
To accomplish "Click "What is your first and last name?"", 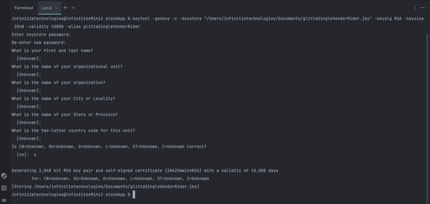I will pyautogui.click(x=52, y=50).
